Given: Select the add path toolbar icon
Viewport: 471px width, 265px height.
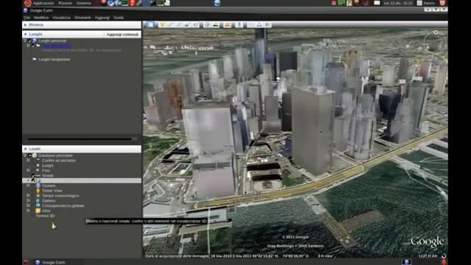Looking at the screenshot, I should 179,24.
